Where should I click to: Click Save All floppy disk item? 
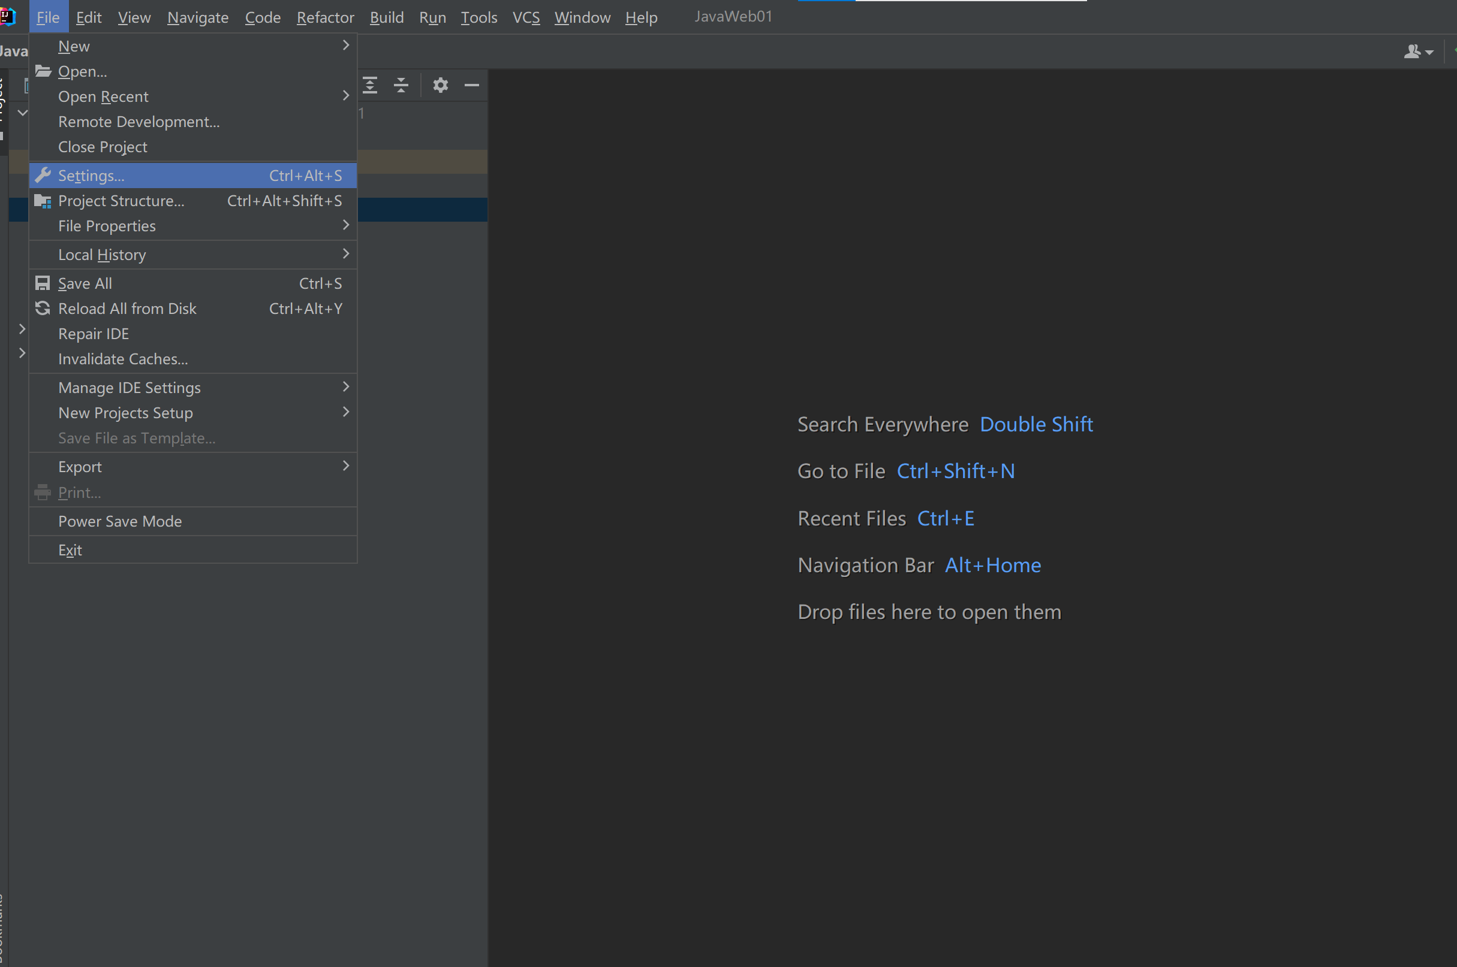tap(85, 283)
